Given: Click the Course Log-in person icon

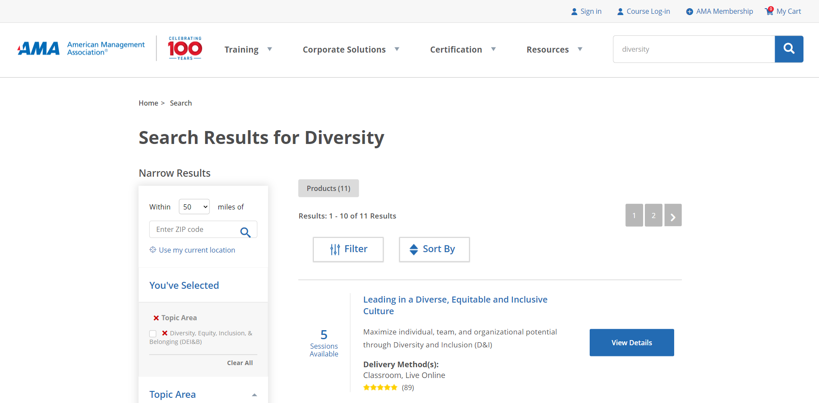Looking at the screenshot, I should (x=620, y=12).
